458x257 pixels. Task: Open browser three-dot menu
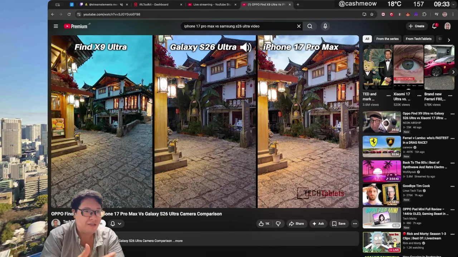(x=453, y=14)
